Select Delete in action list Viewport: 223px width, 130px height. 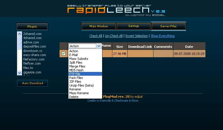pyautogui.click(x=74, y=97)
